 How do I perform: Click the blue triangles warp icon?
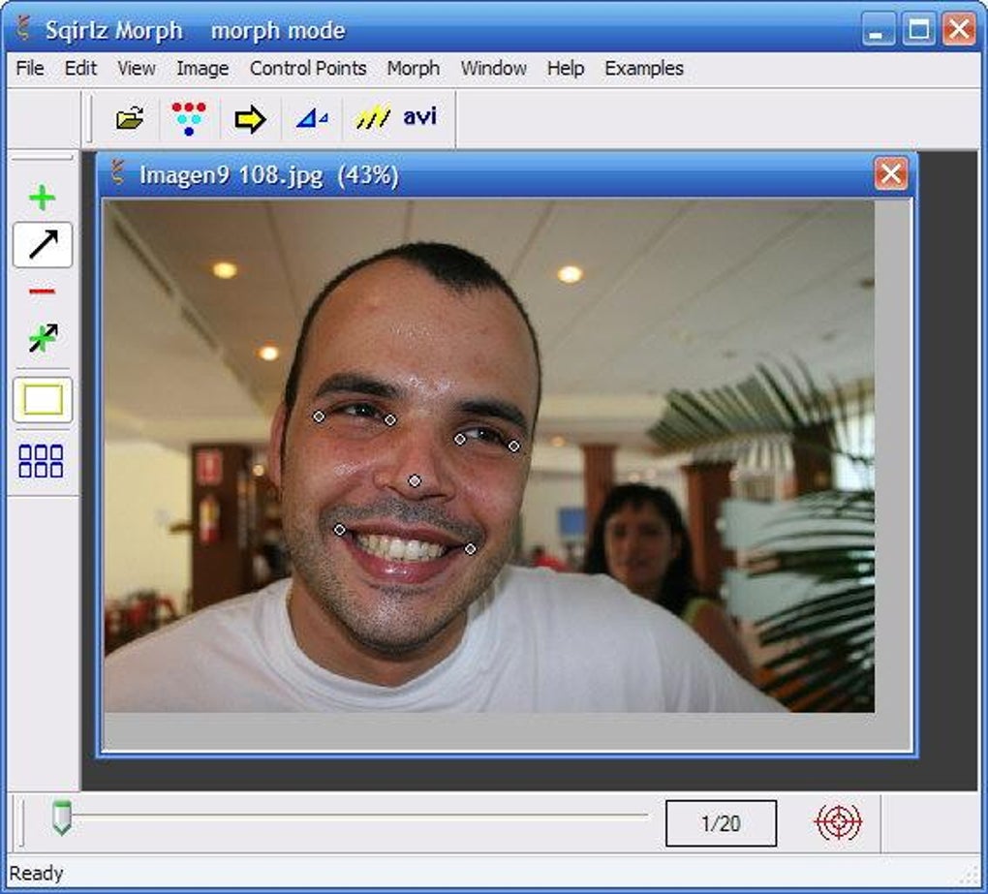312,118
